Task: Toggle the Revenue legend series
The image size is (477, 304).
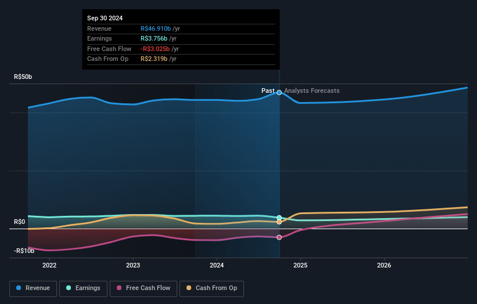Action: tap(33, 288)
